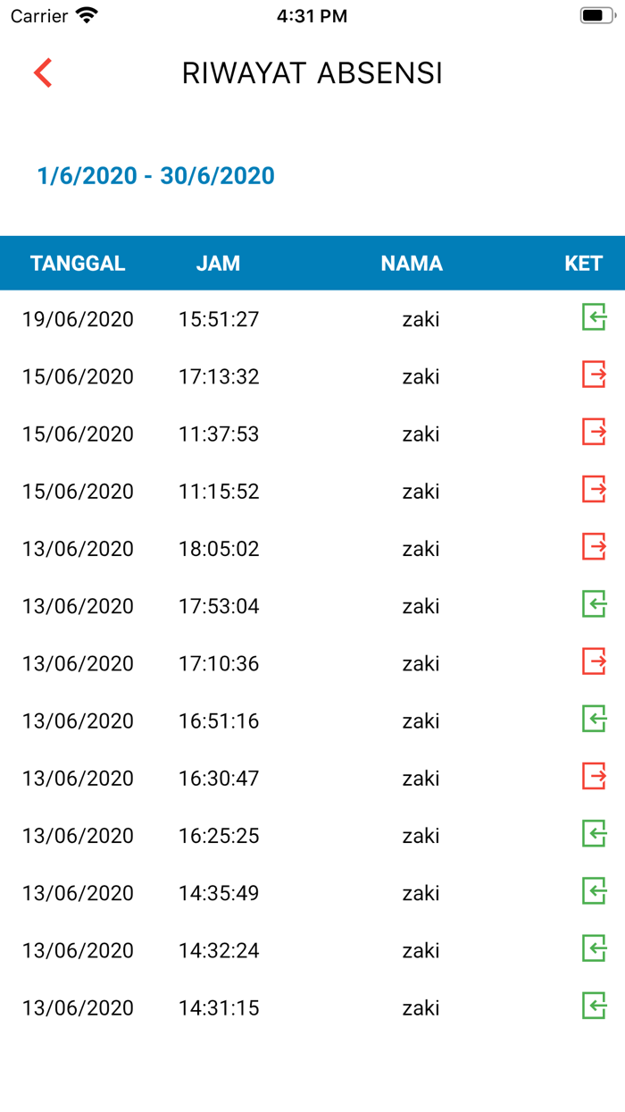The height and width of the screenshot is (1112, 625).
Task: Click the red check-out icon next to 17:13:32
Action: coord(594,375)
